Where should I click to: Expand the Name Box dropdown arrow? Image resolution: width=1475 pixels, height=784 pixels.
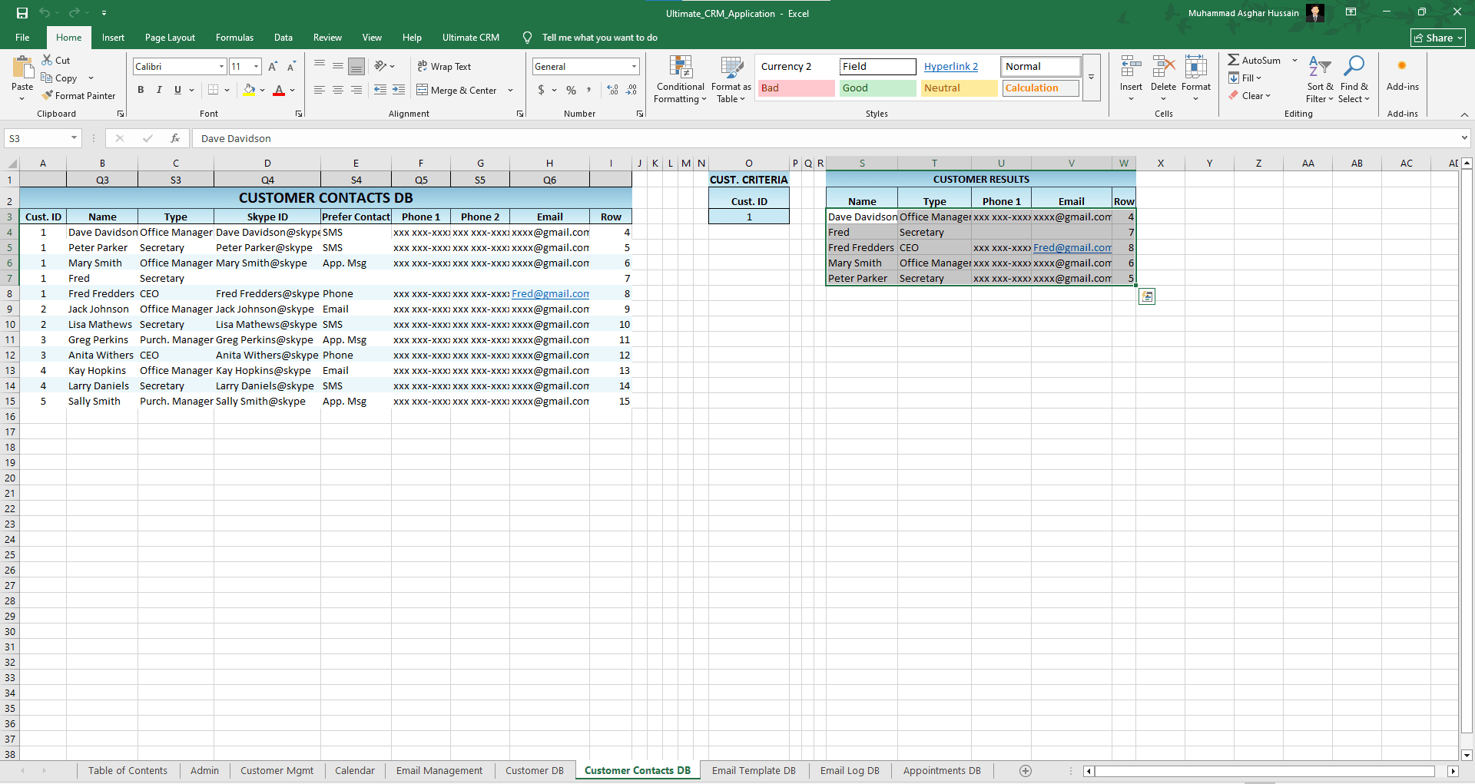tap(74, 138)
